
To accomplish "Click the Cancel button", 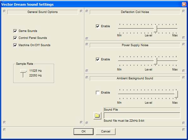I will [105, 131].
